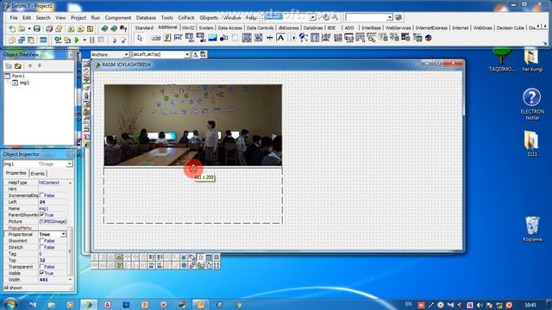This screenshot has height=310, width=552.
Task: Click the classroom image on the form
Action: click(x=193, y=125)
